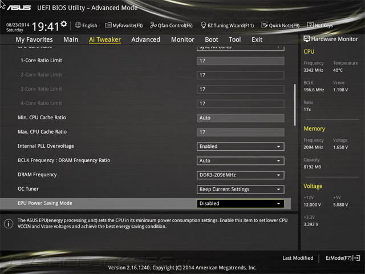Open BCLK Frequency : DRAM Frequency Ratio dropdown
Image resolution: width=365 pixels, height=274 pixels.
pyautogui.click(x=241, y=161)
